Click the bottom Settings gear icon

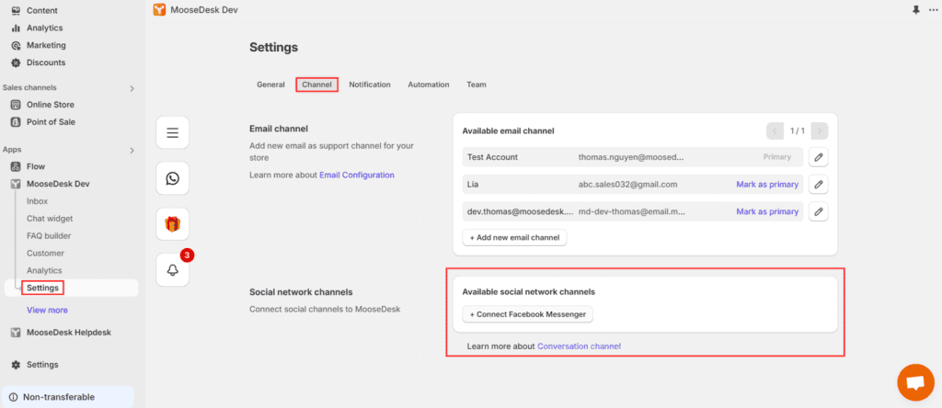click(x=17, y=365)
